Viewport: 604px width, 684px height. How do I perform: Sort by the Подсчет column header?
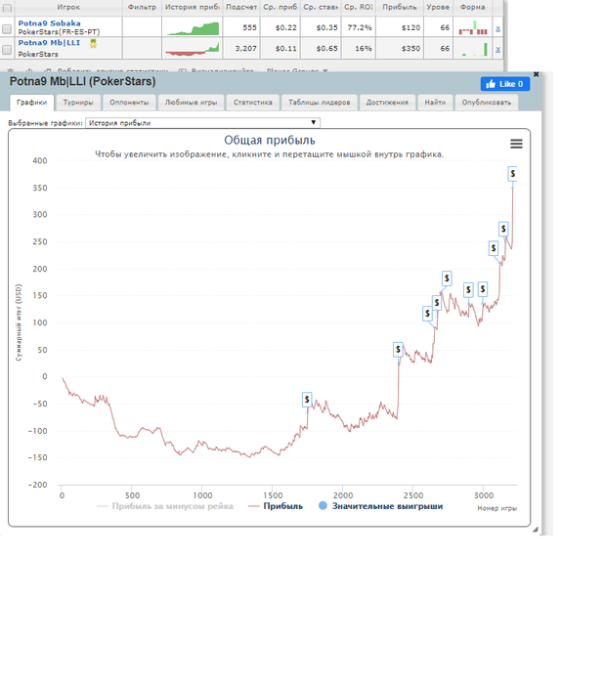[x=241, y=7]
